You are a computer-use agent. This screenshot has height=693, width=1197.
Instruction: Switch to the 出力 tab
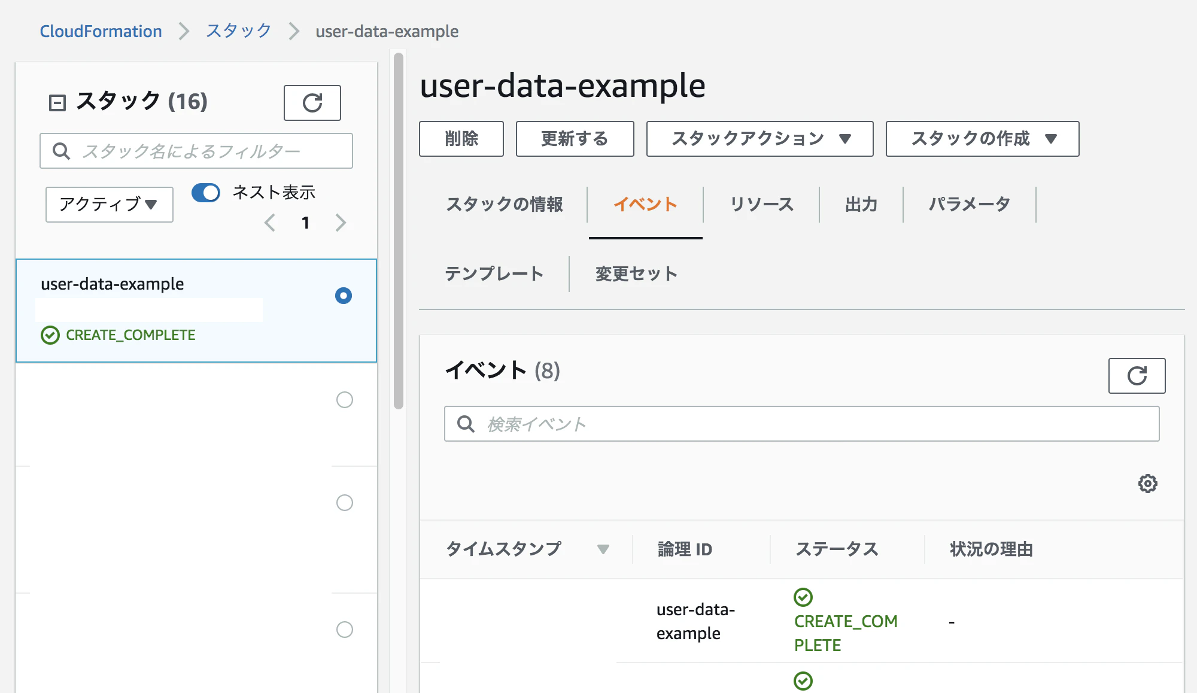point(861,205)
